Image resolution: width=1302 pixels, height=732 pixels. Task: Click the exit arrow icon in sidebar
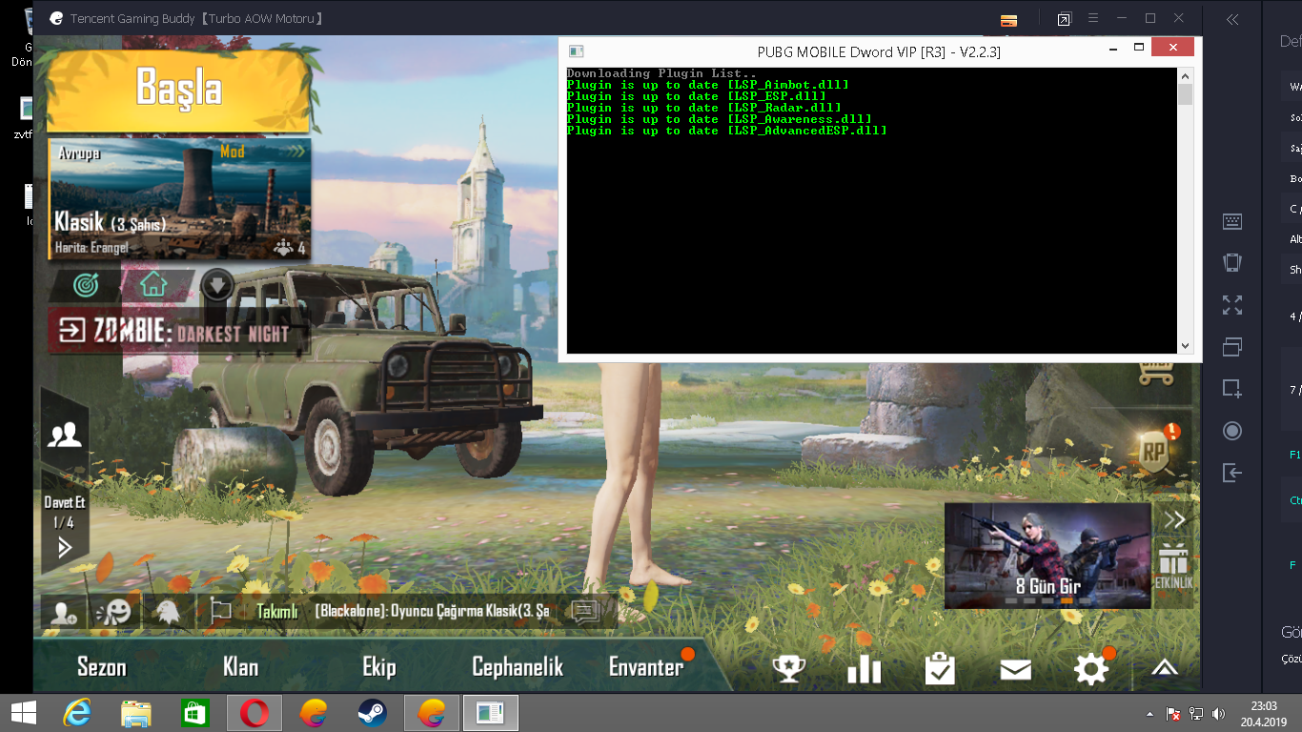(1232, 473)
